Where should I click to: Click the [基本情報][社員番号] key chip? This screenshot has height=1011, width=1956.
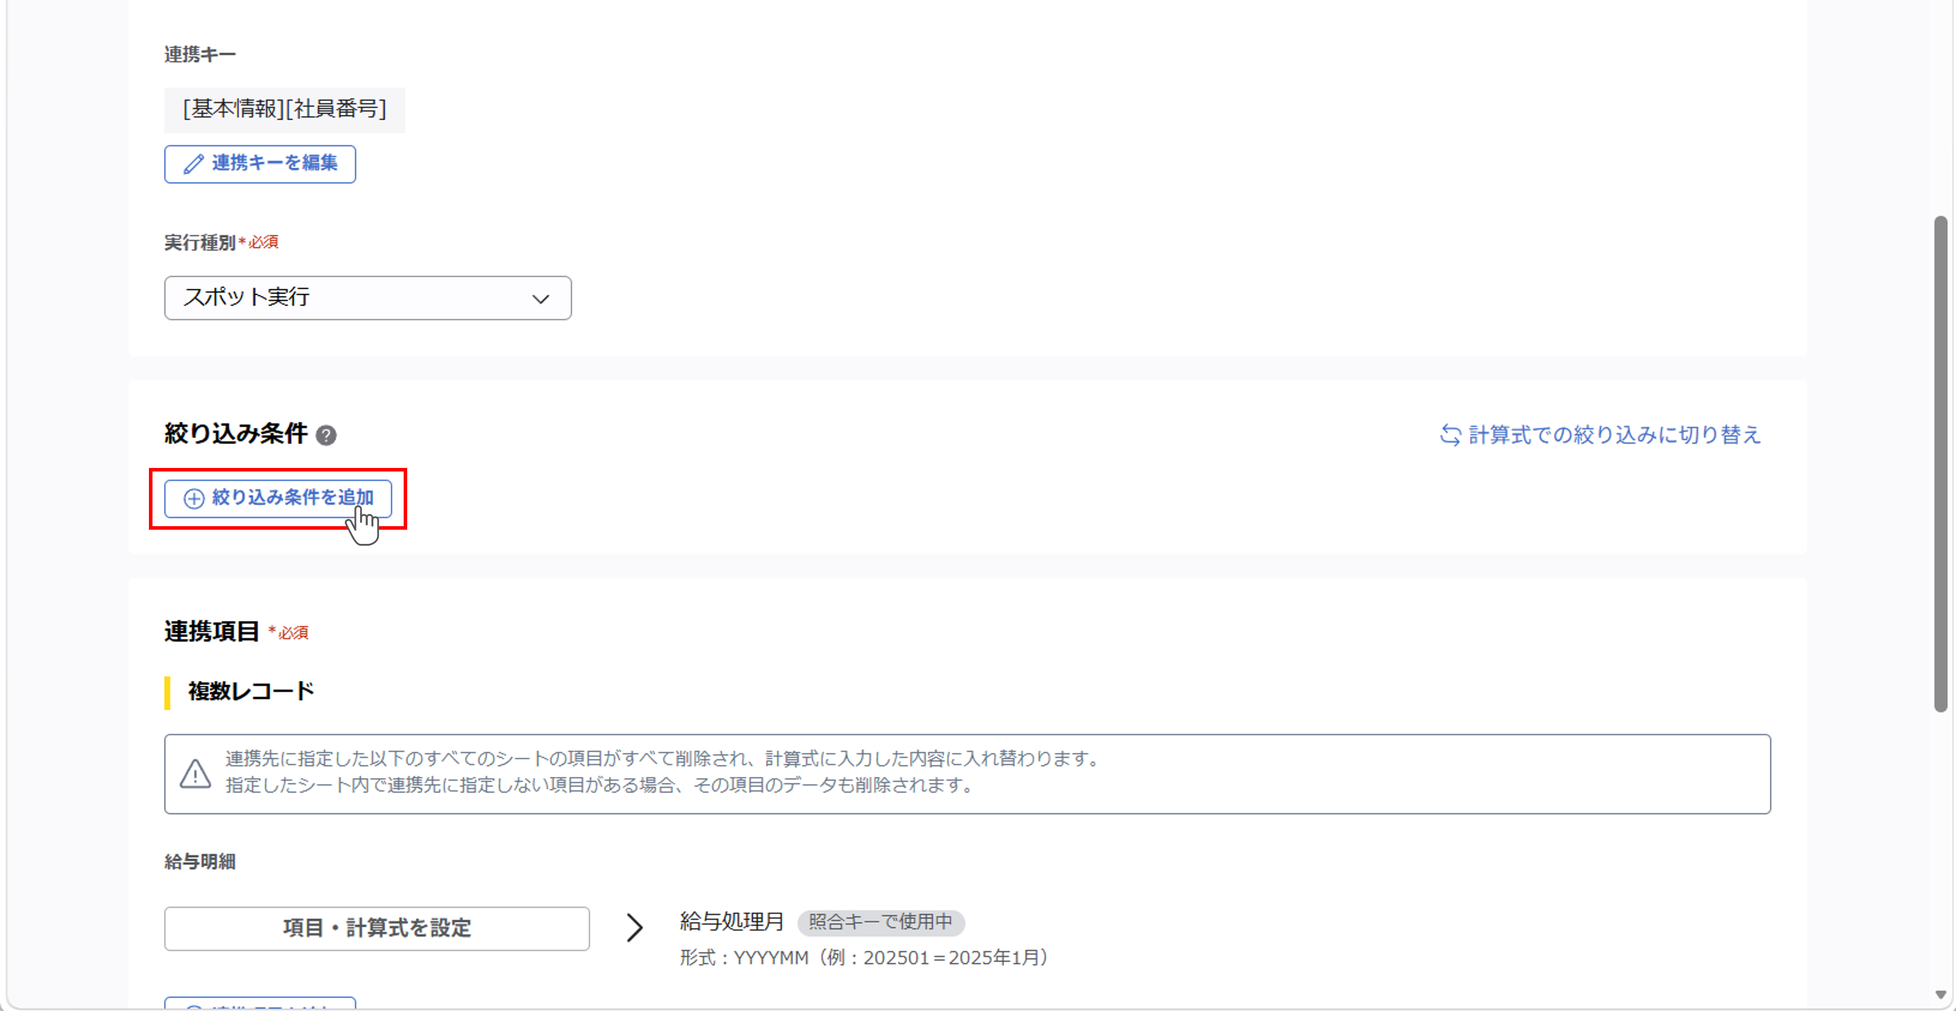285,109
